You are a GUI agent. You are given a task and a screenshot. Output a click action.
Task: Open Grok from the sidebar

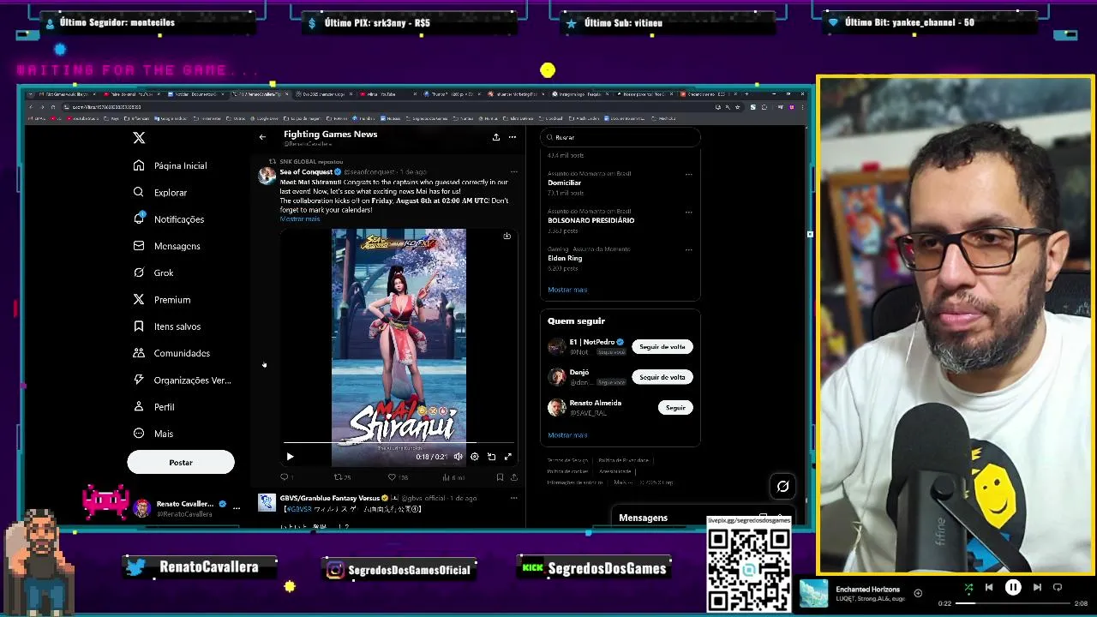153,273
